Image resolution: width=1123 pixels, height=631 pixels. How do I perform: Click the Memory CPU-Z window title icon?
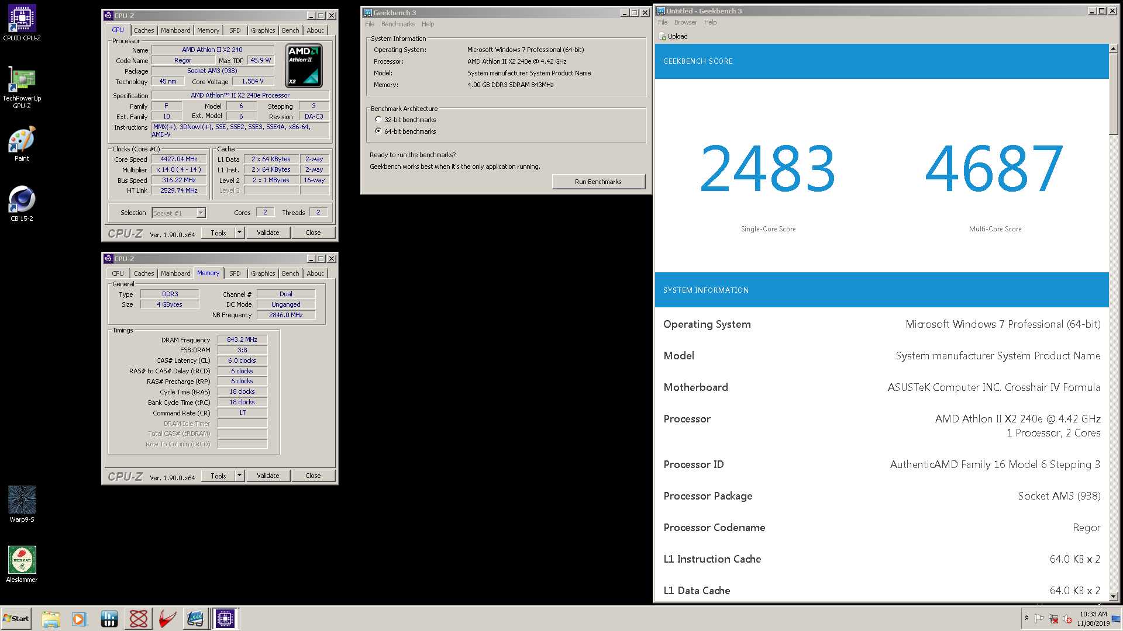click(108, 259)
